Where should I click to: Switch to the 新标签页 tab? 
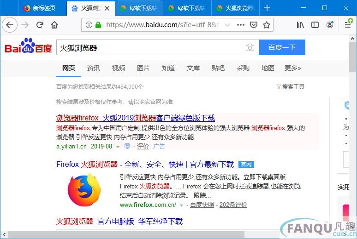coord(40,8)
